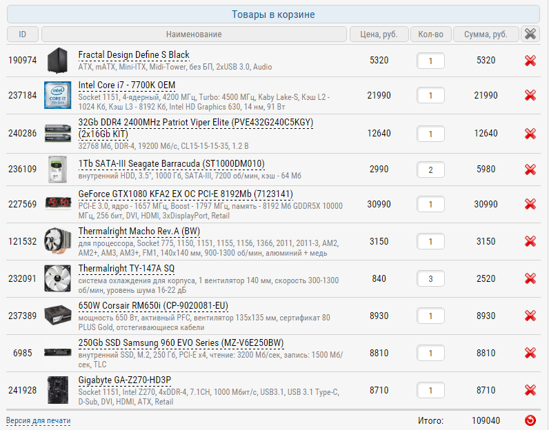Click the Товары в корзине title bar
549x430 pixels.
273,14
